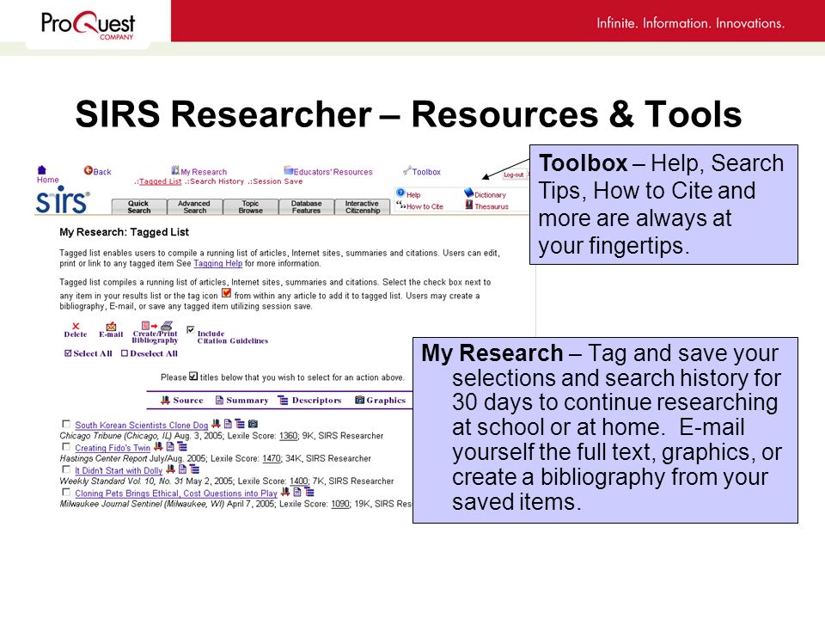This screenshot has height=619, width=825.
Task: Open the Interactive Citizenship tab
Action: click(x=363, y=207)
